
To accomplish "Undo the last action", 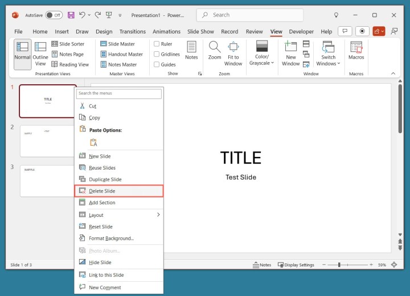I will tap(82, 15).
